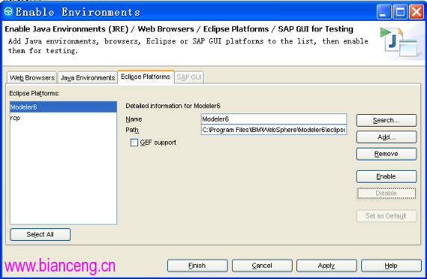Click the Select All button
This screenshot has width=427, height=279.
pos(40,234)
